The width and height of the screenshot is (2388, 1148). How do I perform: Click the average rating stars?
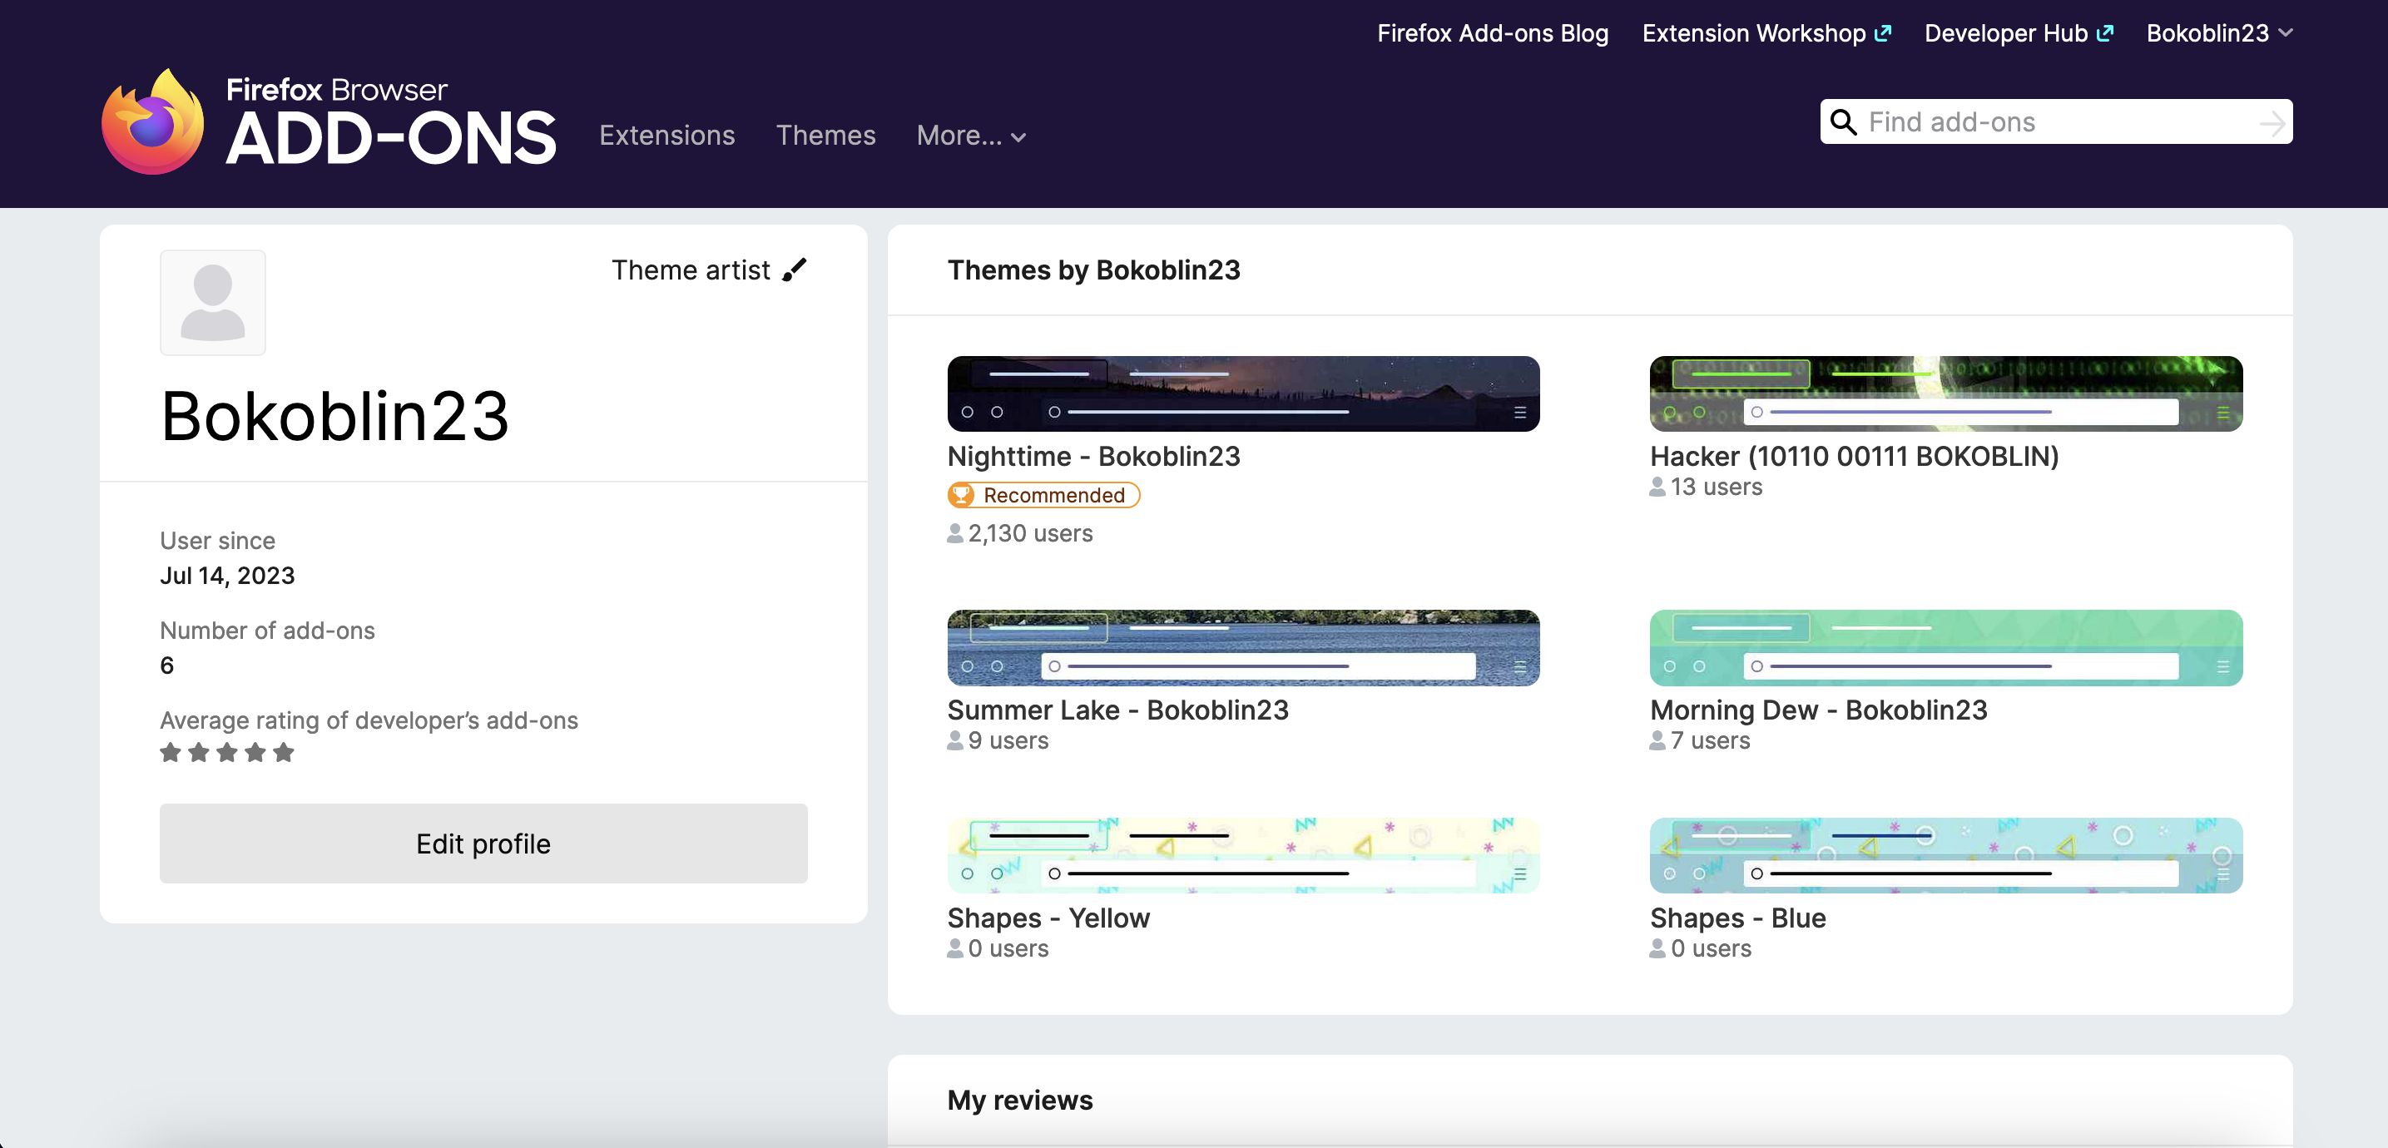227,752
